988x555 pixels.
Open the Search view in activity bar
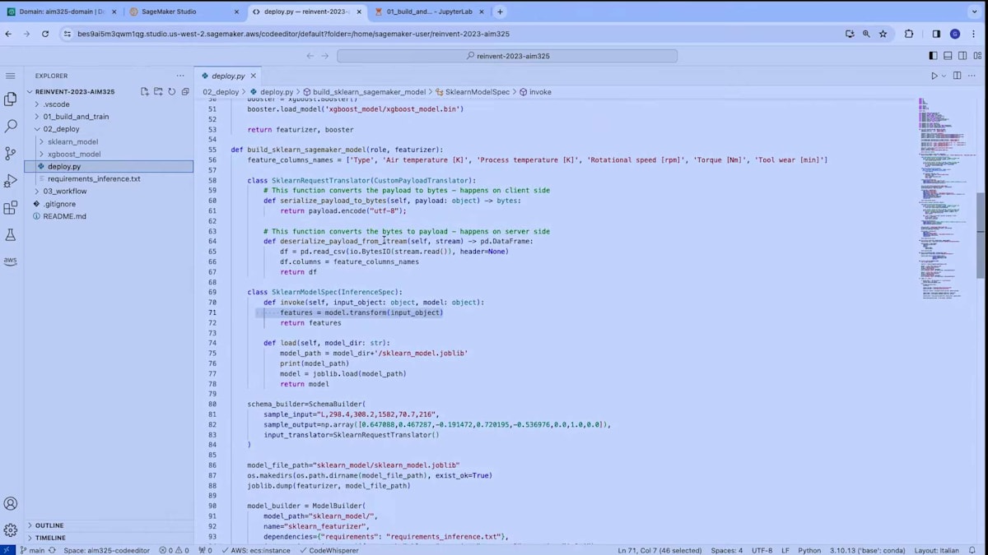coord(11,127)
